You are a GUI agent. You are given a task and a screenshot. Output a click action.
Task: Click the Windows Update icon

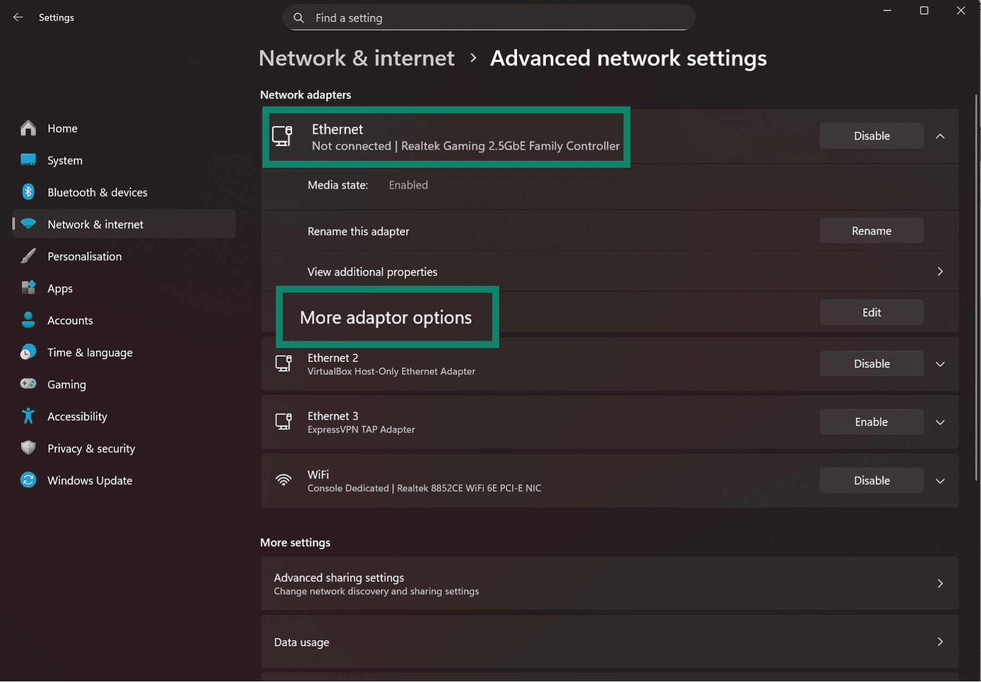coord(28,480)
